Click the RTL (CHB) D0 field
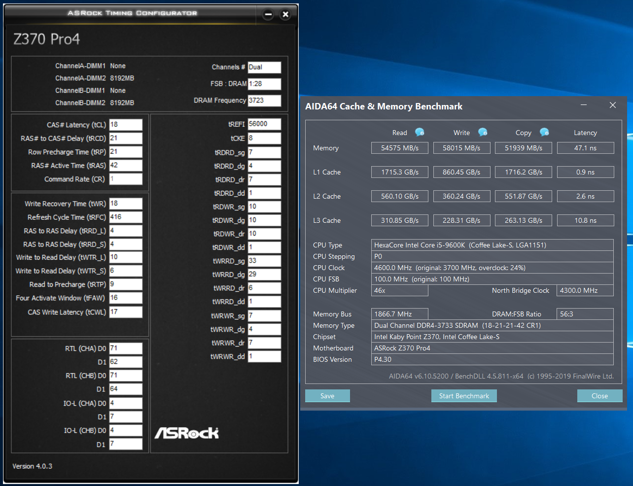 pos(126,376)
